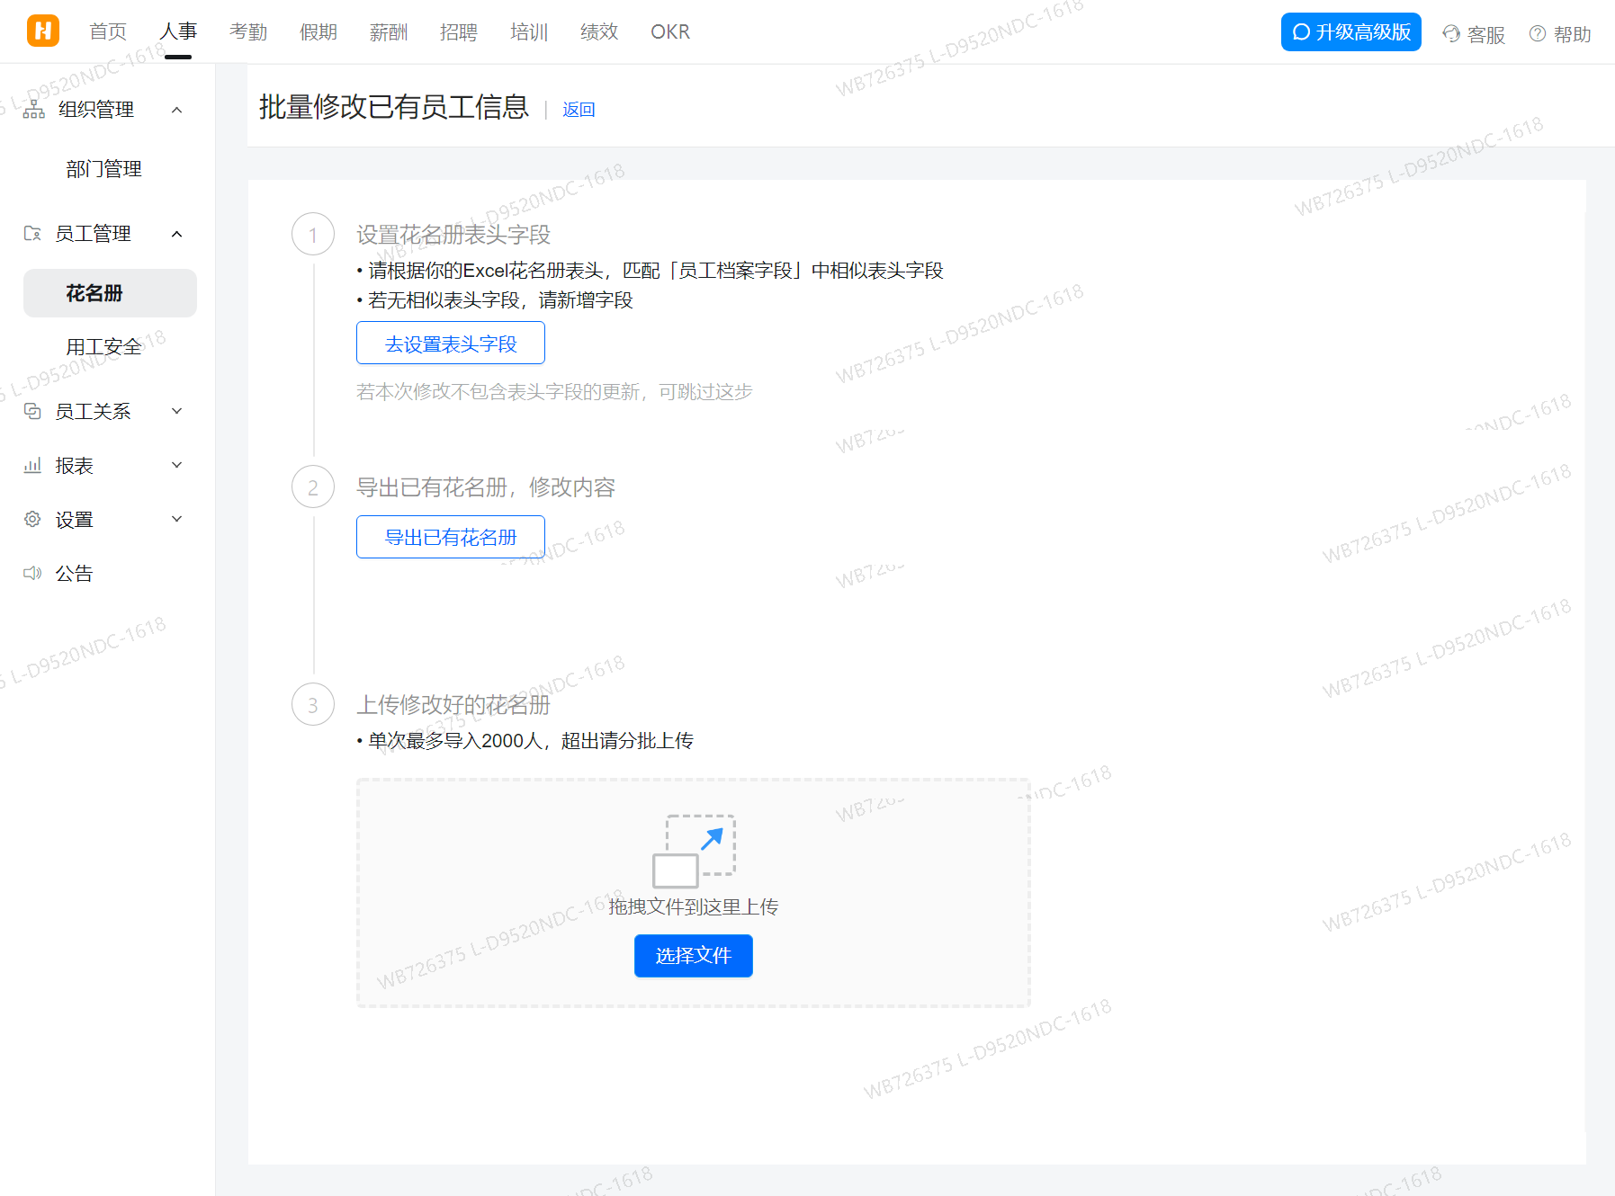The height and width of the screenshot is (1196, 1615).
Task: Switch to the 考勤 tab
Action: [247, 31]
